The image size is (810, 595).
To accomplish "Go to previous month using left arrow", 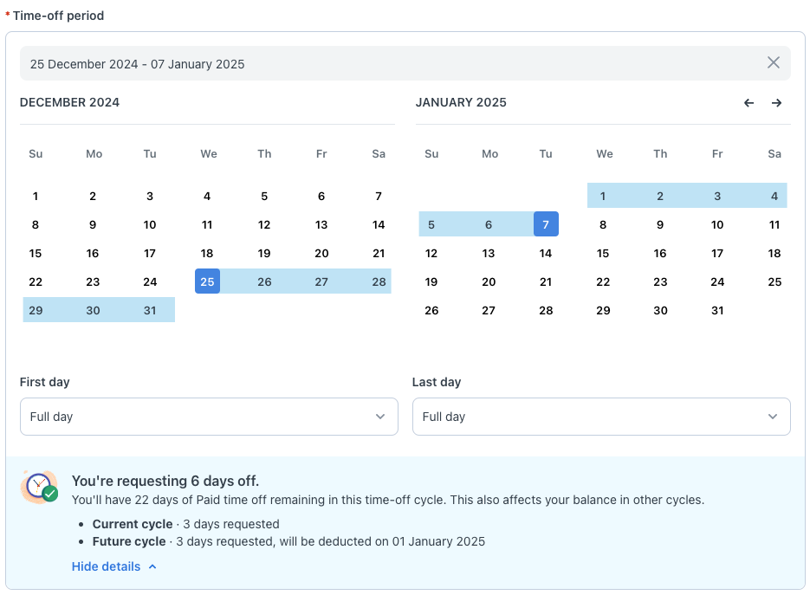I will tap(748, 103).
